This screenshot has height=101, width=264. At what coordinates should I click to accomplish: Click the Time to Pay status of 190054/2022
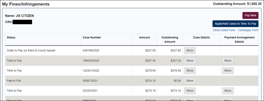(x=14, y=61)
